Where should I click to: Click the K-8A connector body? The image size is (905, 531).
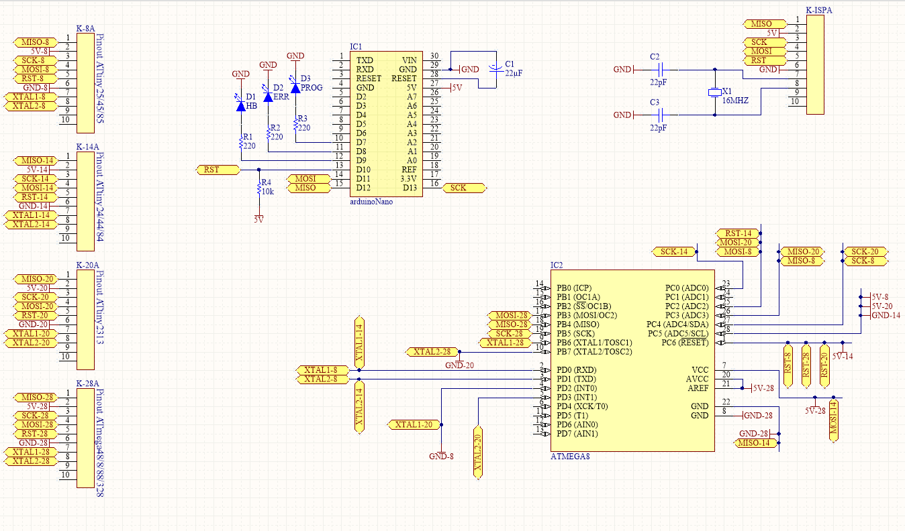click(85, 83)
